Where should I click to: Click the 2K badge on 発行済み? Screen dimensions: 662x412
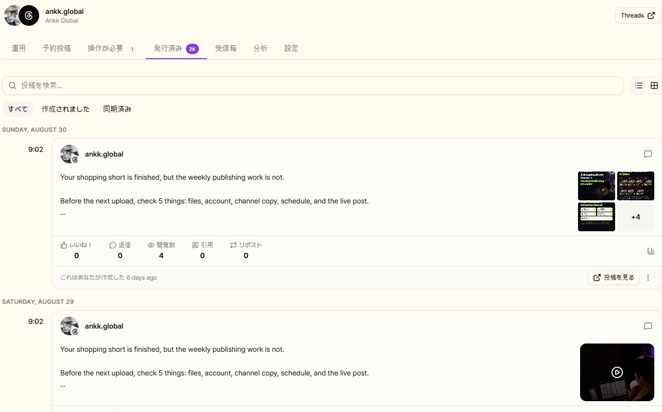coord(193,49)
